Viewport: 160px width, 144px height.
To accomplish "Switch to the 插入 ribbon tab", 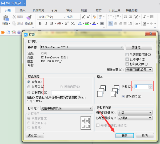I will coord(22,10).
